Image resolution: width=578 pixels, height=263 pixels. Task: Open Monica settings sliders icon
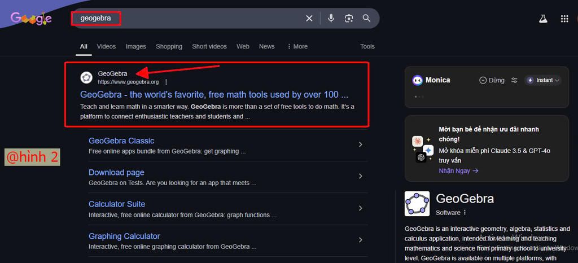(514, 80)
